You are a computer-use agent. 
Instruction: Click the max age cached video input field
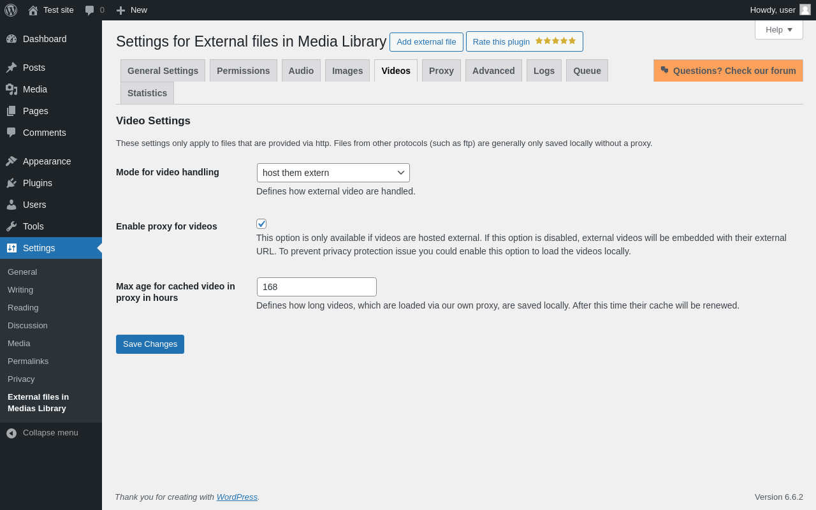[x=317, y=287]
